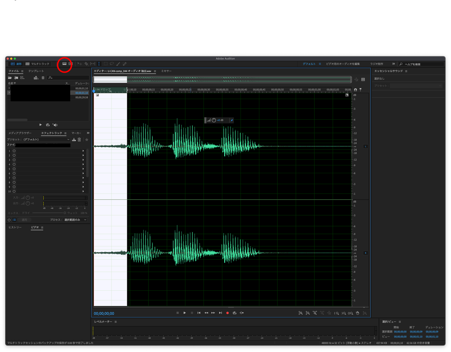Toggle power for effect slot 1

pyautogui.click(x=14, y=151)
